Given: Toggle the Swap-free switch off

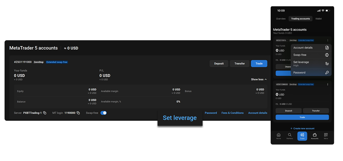Looking at the screenshot, I should tap(103, 113).
